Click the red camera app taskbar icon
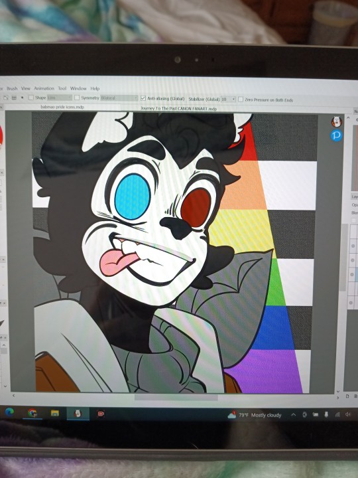This screenshot has width=358, height=478. [101, 414]
